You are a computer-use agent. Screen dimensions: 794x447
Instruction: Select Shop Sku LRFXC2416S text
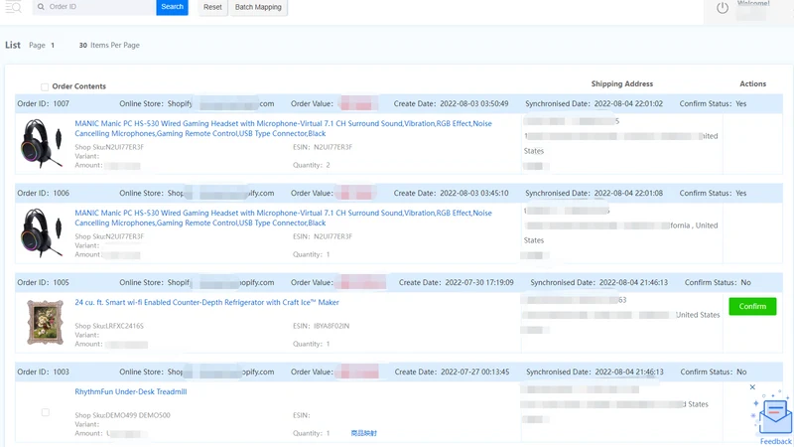pos(109,326)
